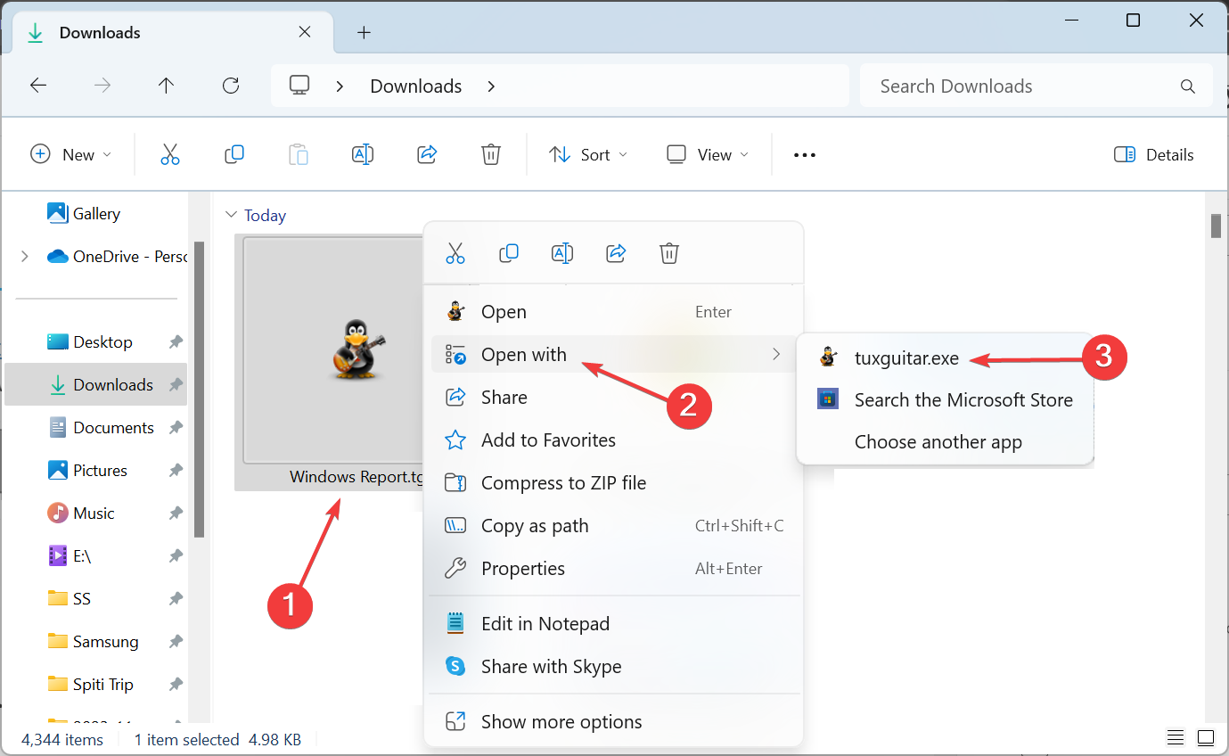This screenshot has width=1229, height=756.
Task: Select the Open with menu entry
Action: point(615,354)
